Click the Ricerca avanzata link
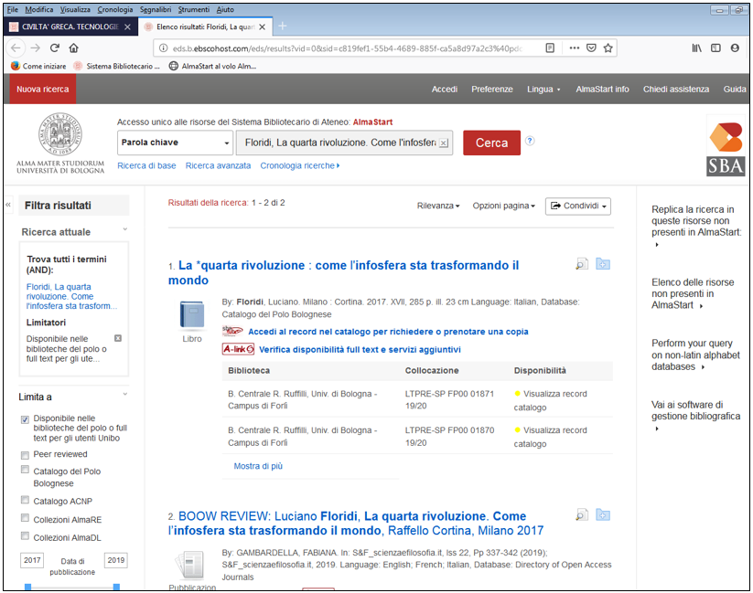 218,165
